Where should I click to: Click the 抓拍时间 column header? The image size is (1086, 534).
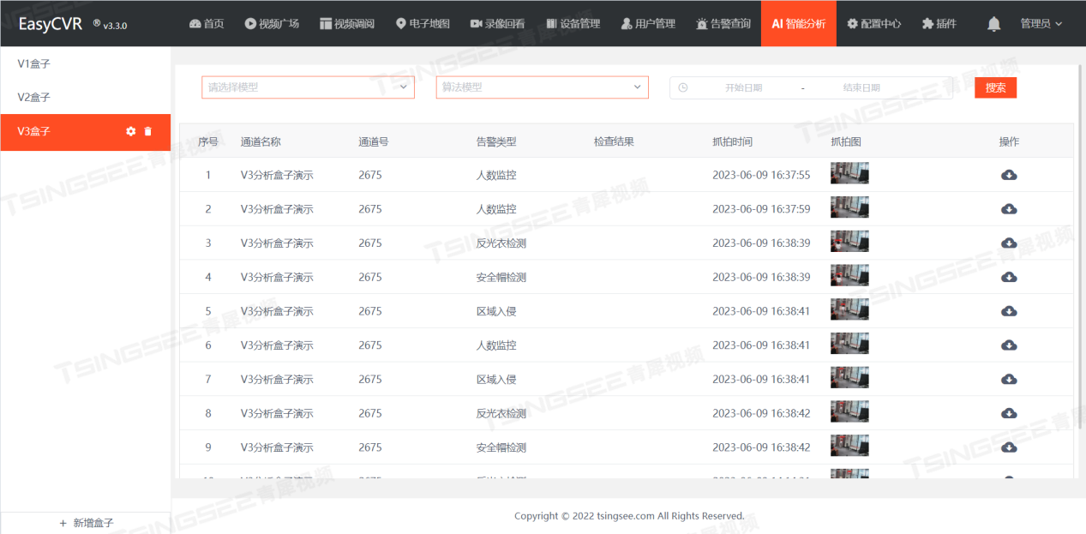(x=733, y=141)
